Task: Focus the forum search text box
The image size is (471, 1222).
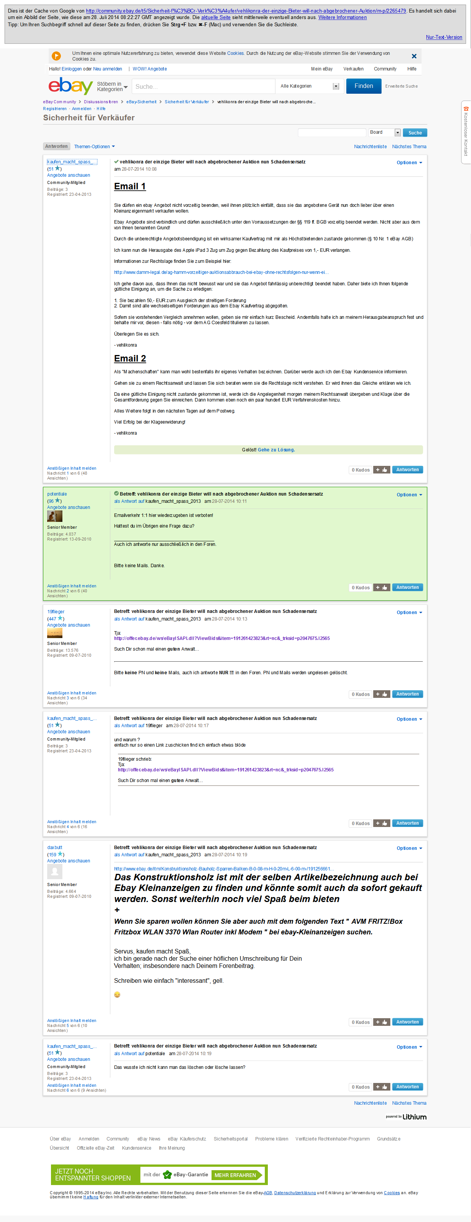Action: tap(332, 132)
